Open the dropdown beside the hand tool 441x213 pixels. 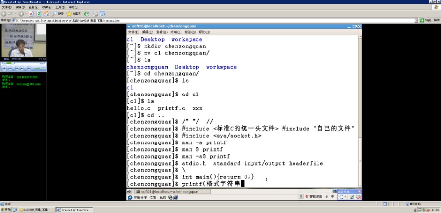point(345,197)
